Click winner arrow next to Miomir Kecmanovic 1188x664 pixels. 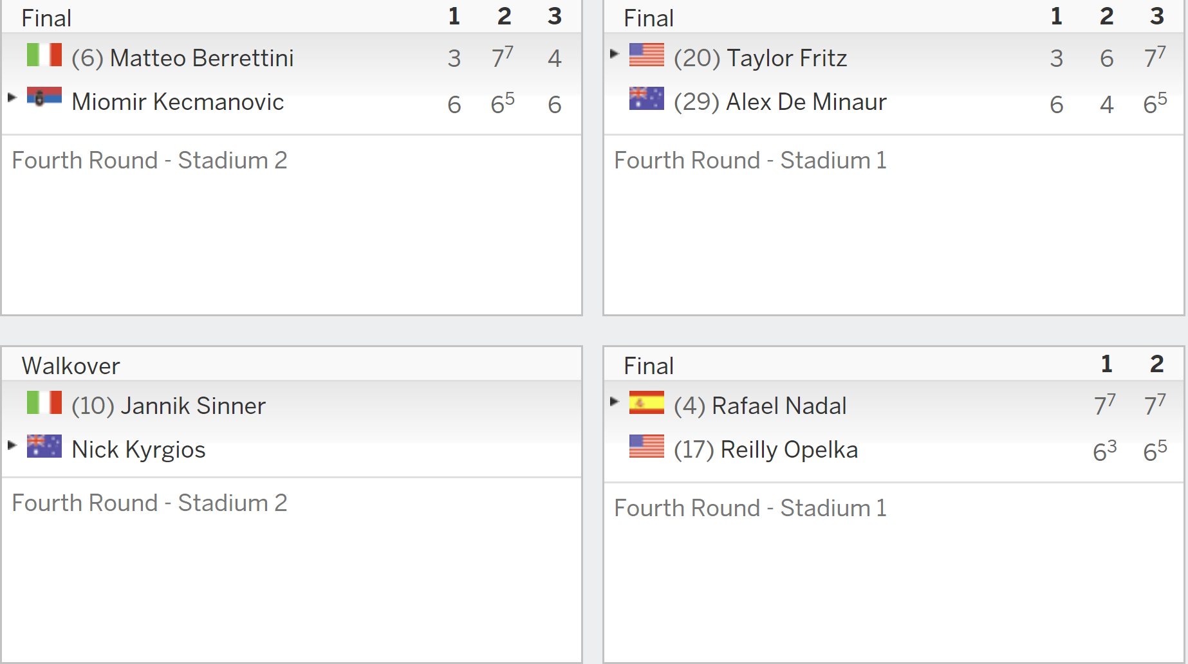(x=12, y=98)
